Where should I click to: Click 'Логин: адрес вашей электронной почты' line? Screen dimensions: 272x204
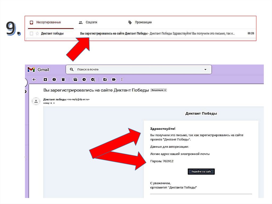point(180,154)
